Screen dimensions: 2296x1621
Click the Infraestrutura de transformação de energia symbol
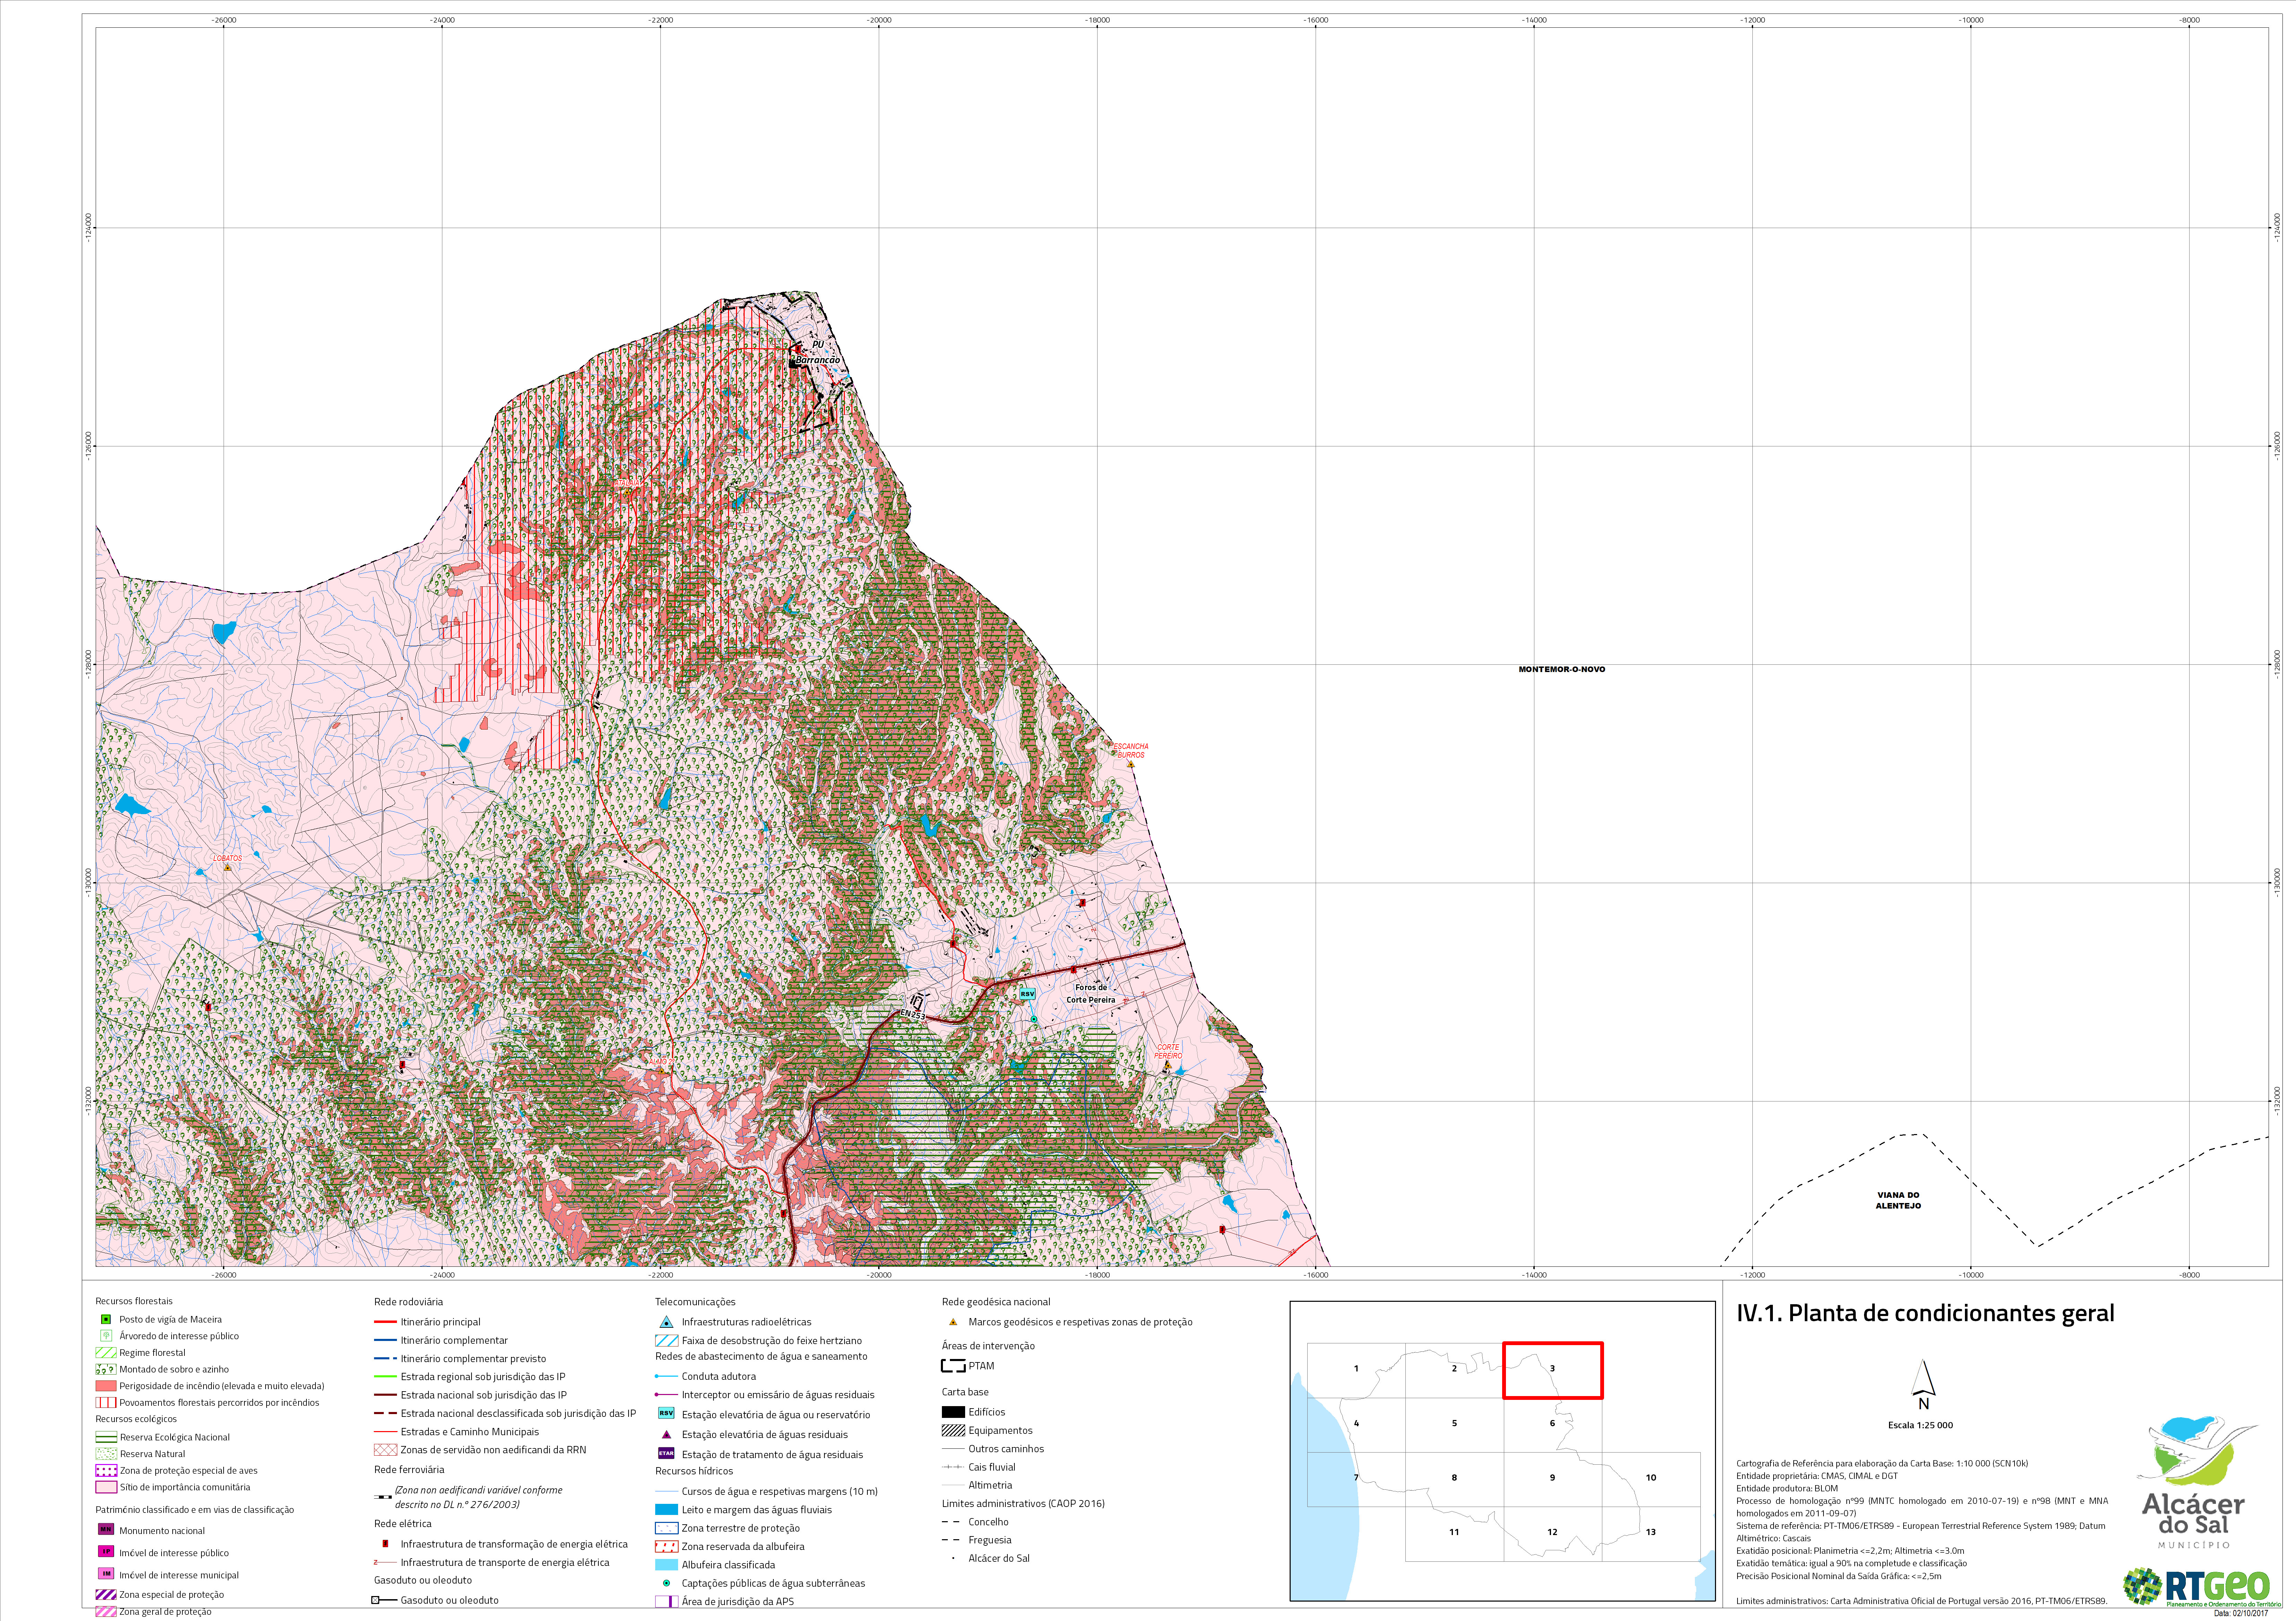click(385, 1544)
